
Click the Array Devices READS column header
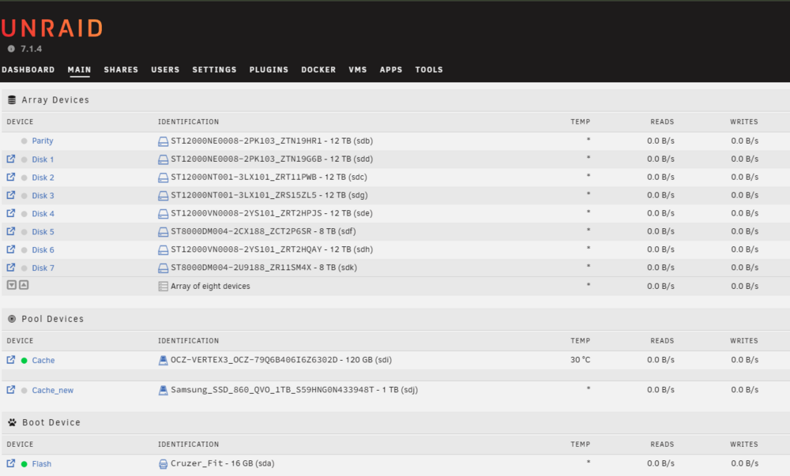tap(662, 122)
